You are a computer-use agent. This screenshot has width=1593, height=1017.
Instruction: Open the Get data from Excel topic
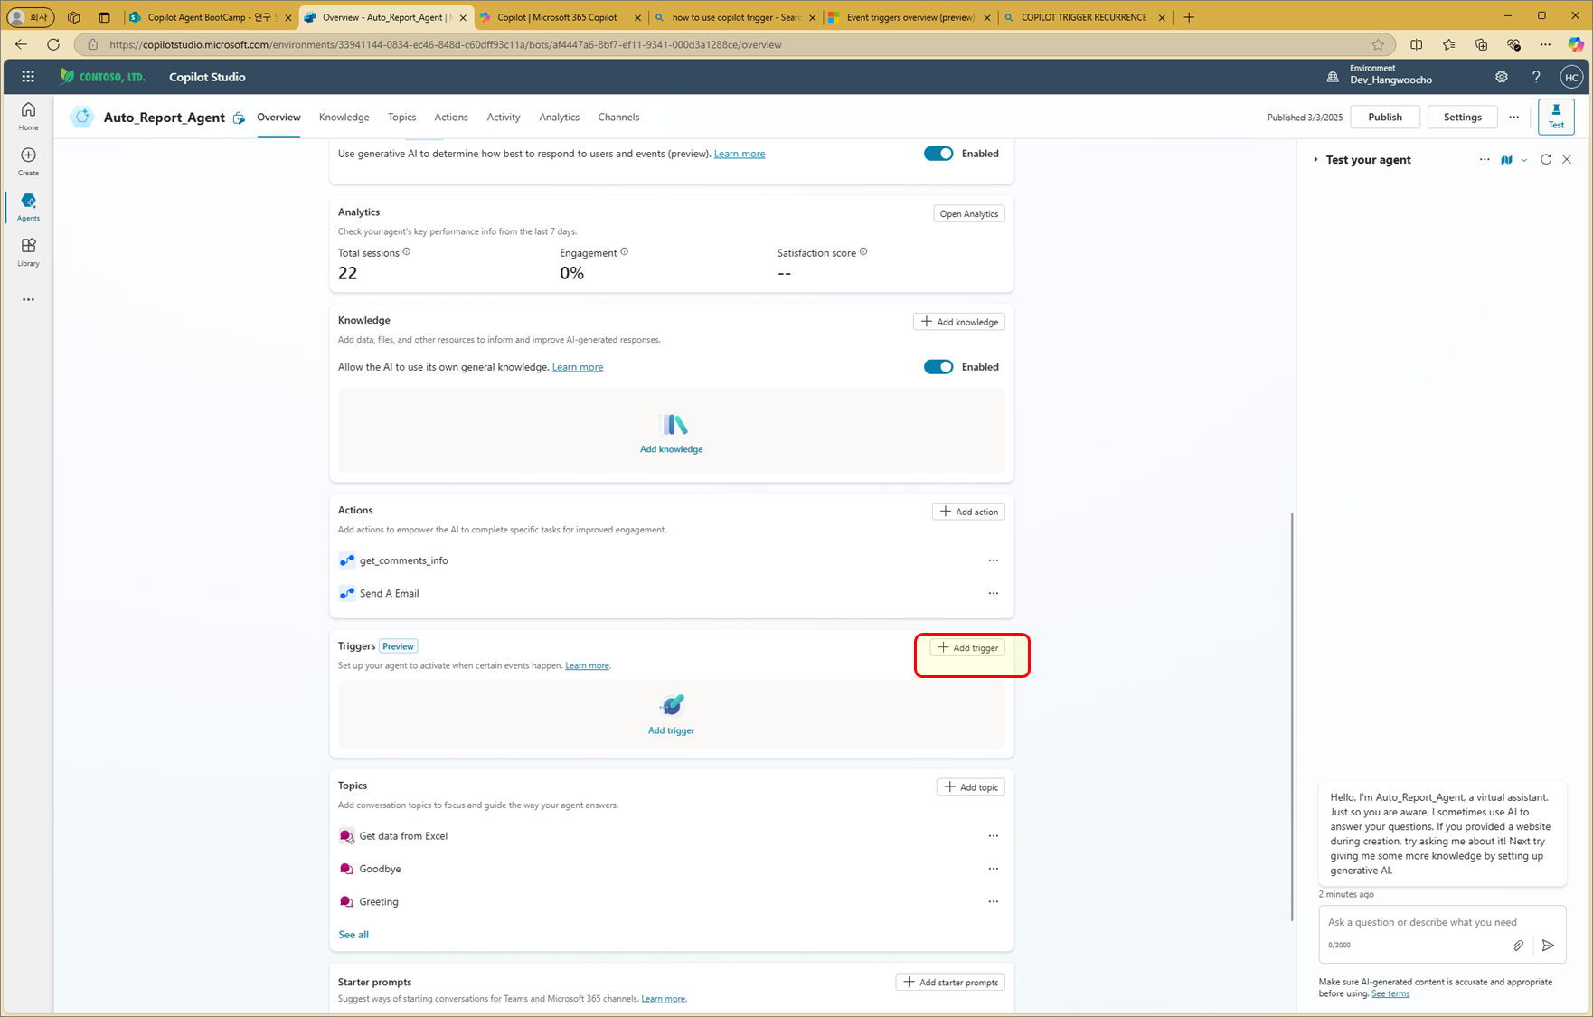pyautogui.click(x=403, y=835)
